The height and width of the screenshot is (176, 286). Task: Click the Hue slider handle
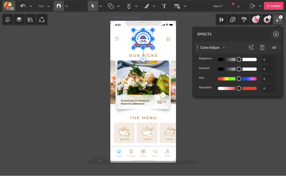(239, 79)
